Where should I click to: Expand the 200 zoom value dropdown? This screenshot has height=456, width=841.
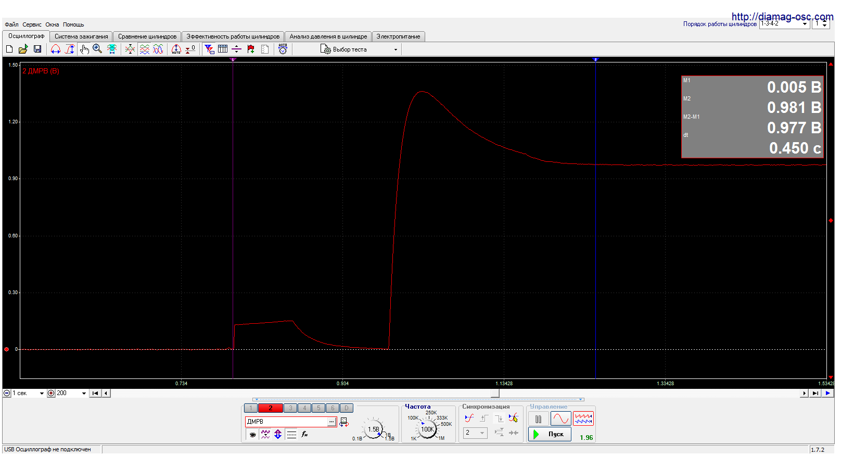(84, 394)
